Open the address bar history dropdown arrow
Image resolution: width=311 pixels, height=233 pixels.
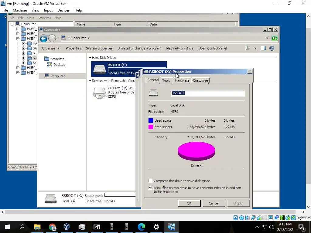pyautogui.click(x=267, y=38)
